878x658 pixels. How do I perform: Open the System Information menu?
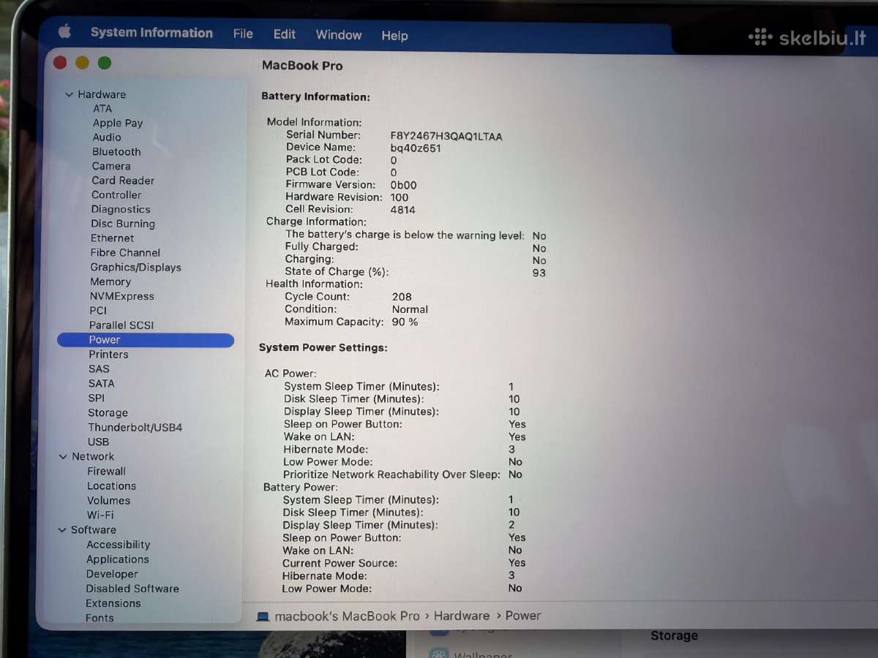click(151, 33)
